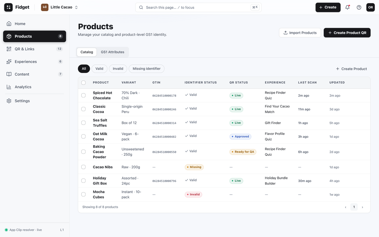Filter products by Invalid
This screenshot has width=379, height=237.
point(118,69)
